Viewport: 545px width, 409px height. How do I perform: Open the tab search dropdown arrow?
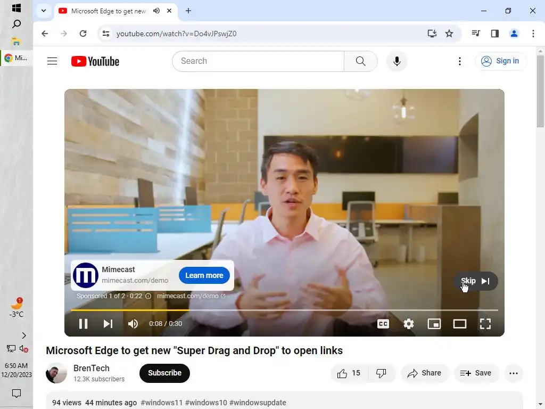[44, 11]
